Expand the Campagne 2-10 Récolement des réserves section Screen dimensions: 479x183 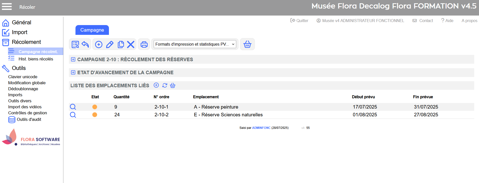click(x=73, y=59)
